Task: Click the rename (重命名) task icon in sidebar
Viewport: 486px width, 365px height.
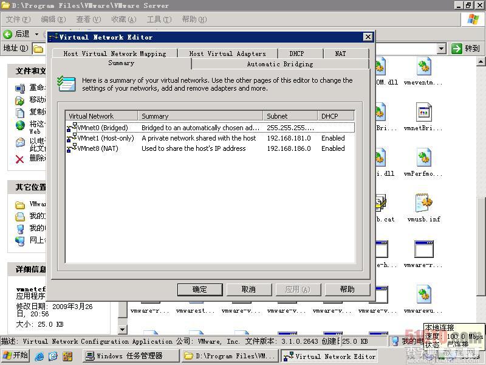Action: (x=20, y=88)
